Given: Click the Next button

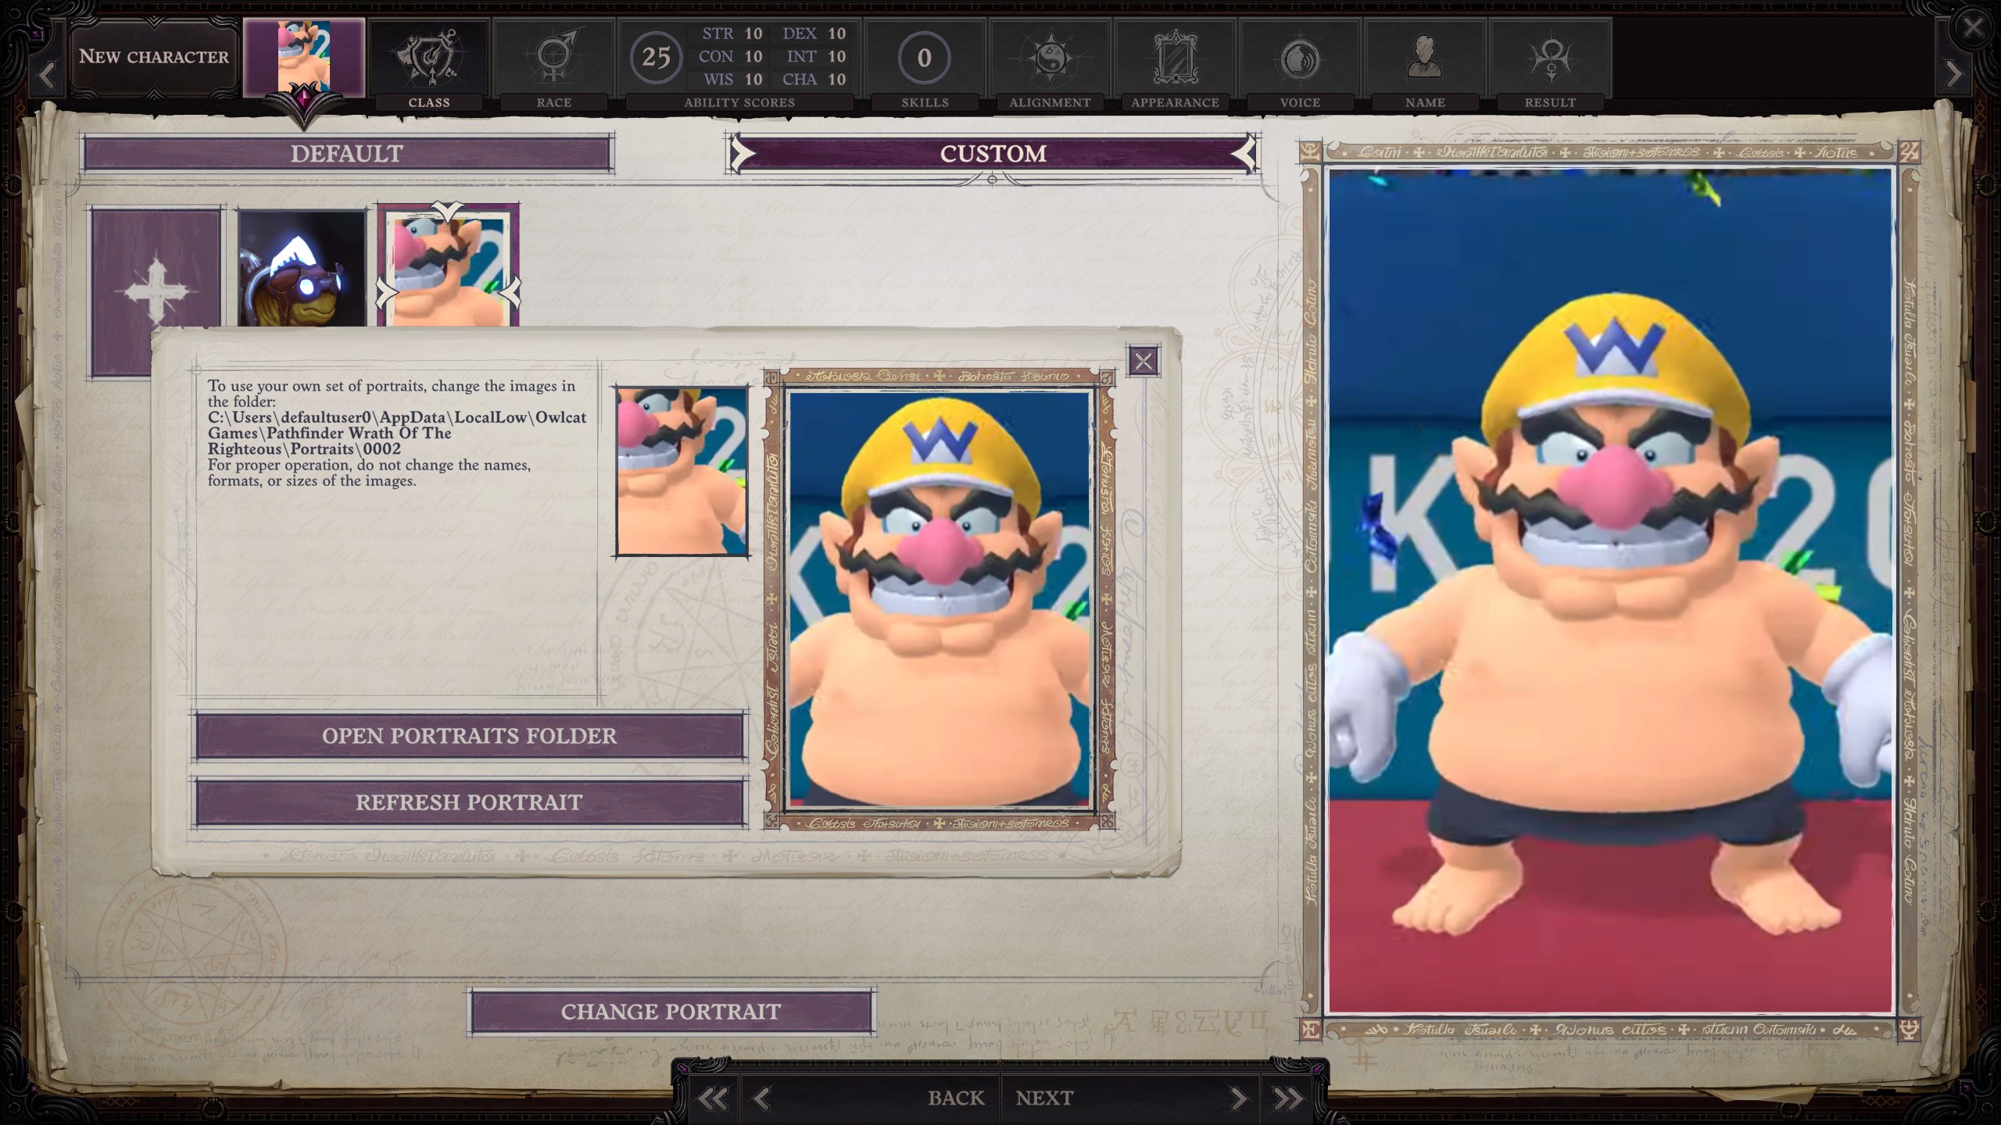Looking at the screenshot, I should pyautogui.click(x=1044, y=1098).
